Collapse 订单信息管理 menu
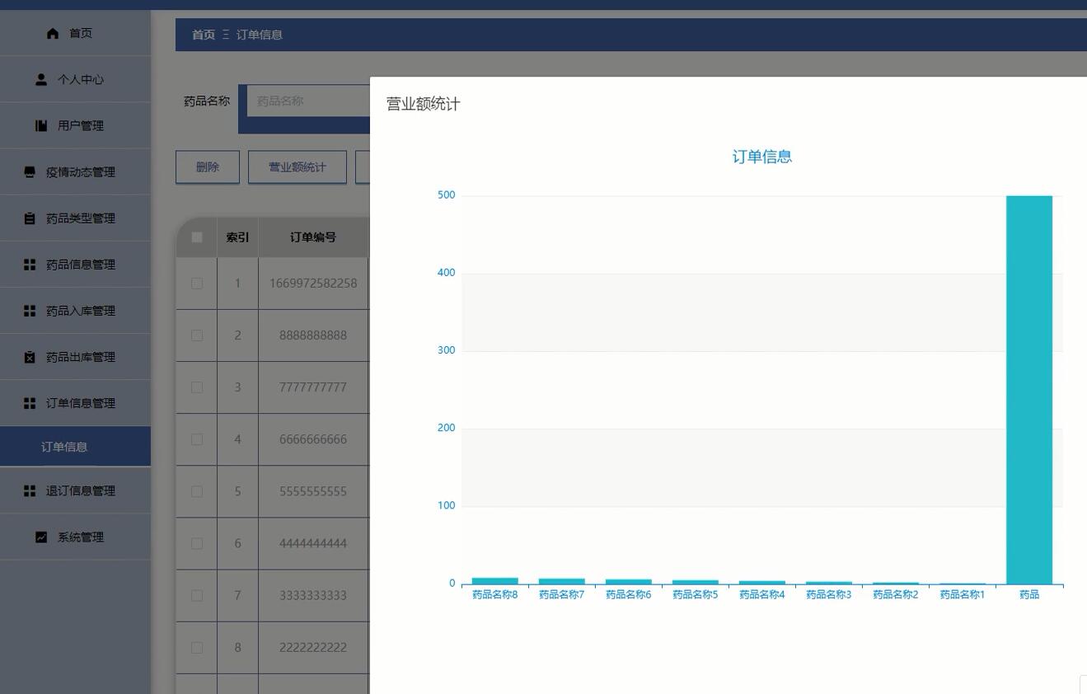 [x=75, y=402]
